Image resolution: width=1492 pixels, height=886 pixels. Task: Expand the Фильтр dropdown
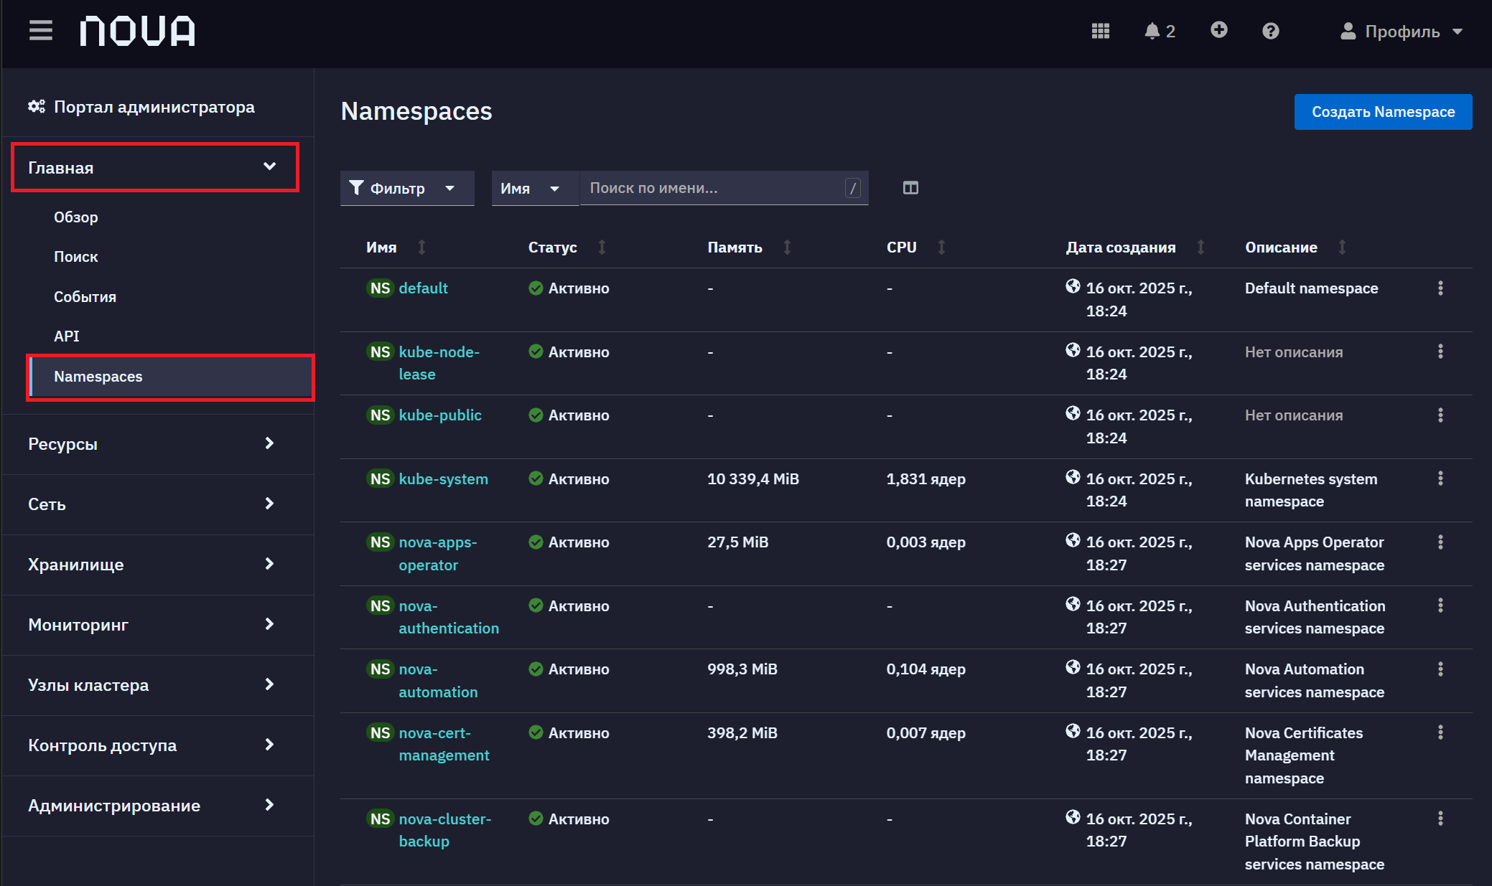(x=407, y=188)
